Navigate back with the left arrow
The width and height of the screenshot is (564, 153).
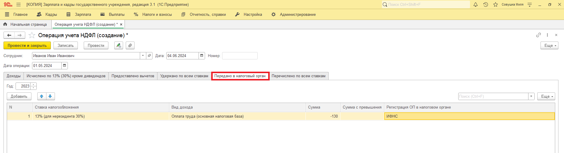click(9, 35)
